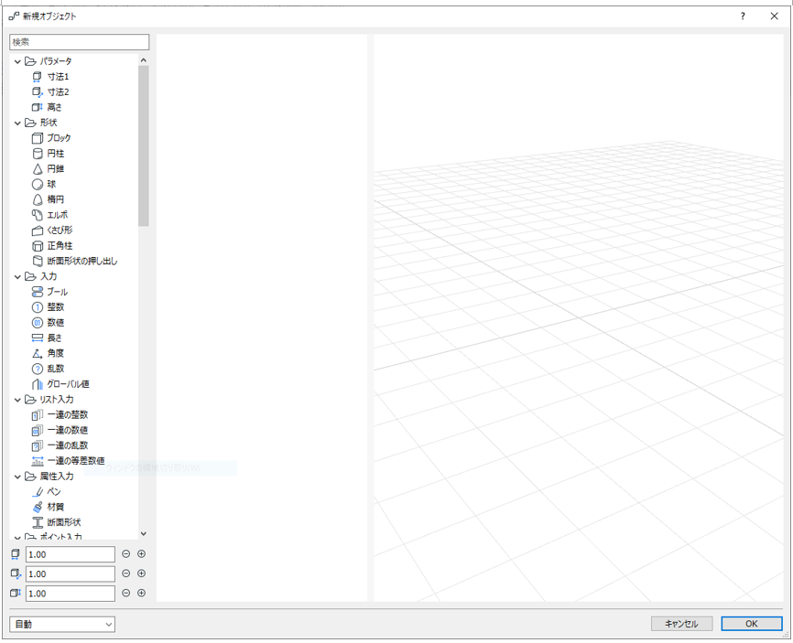Increase the first dimension value
The width and height of the screenshot is (793, 643).
coord(142,554)
